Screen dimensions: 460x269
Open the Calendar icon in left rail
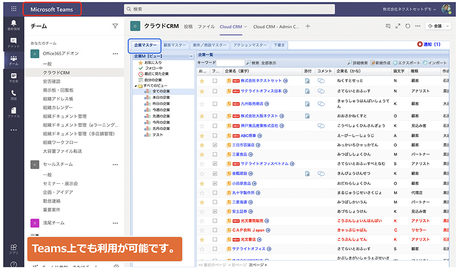(13, 78)
